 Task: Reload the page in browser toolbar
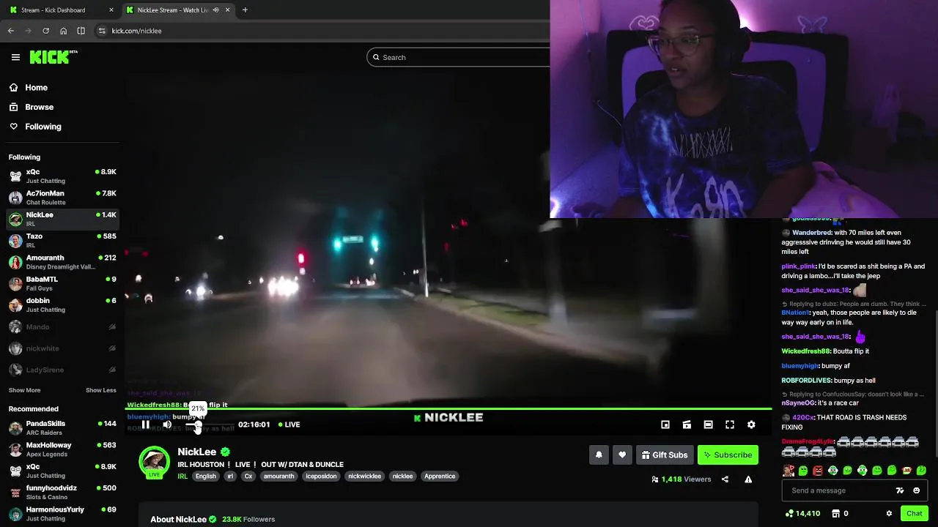(x=45, y=31)
